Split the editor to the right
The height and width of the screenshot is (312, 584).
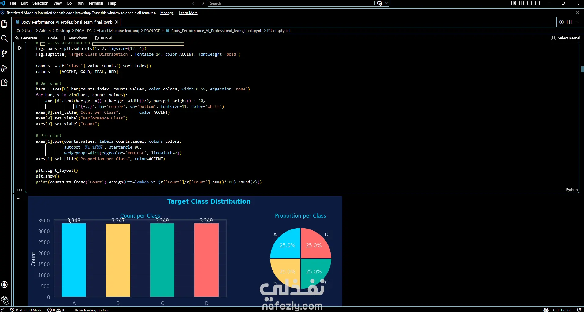click(569, 22)
